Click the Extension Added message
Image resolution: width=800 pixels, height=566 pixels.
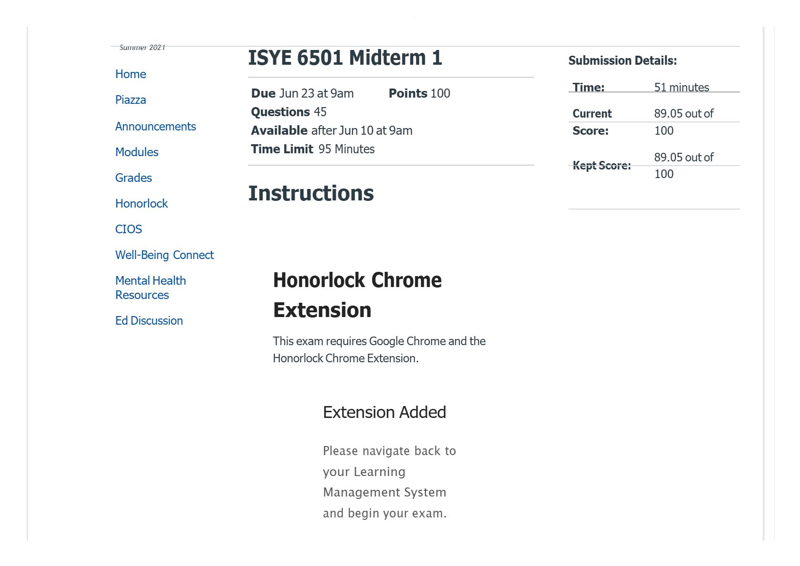(385, 412)
